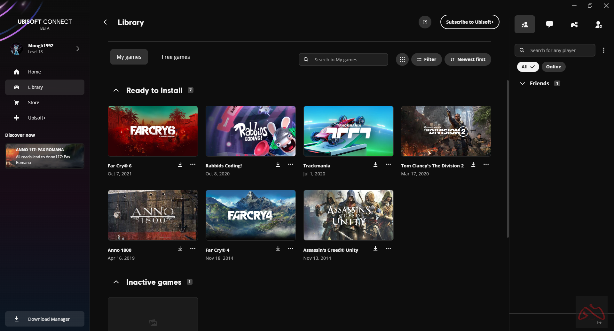Viewport: 614px width, 331px height.
Task: Download Assassin's Creed Unity via its download icon
Action: click(x=375, y=249)
